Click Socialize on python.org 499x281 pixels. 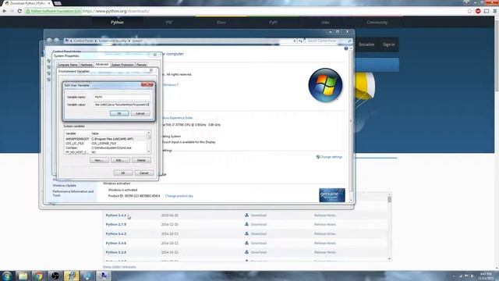coord(366,44)
